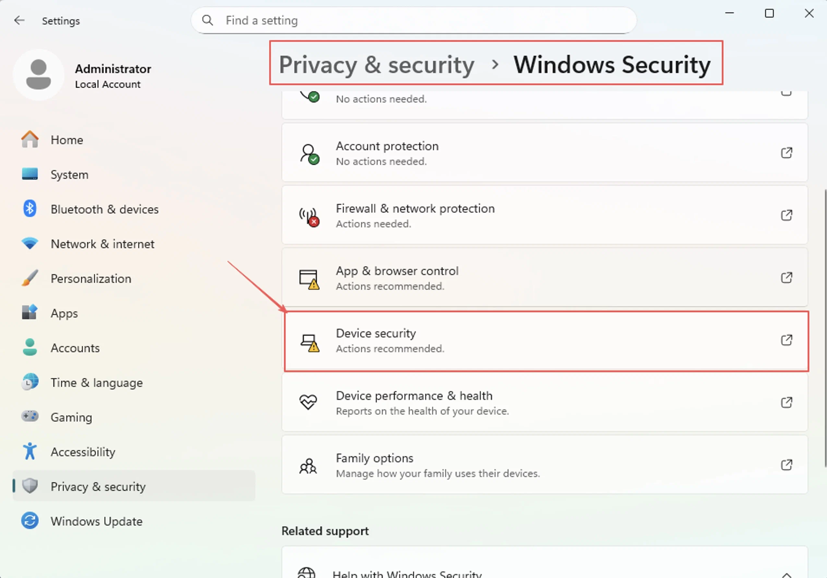Open Windows Update settings
This screenshot has height=578, width=827.
(x=134, y=521)
